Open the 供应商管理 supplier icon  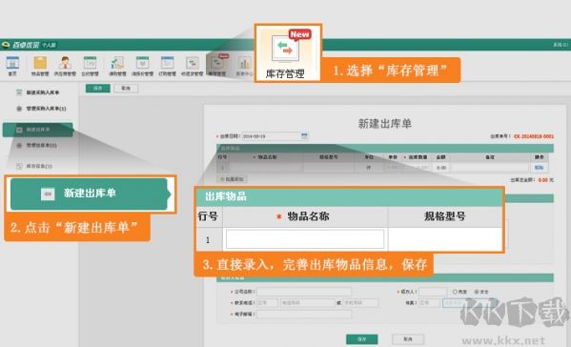(x=65, y=66)
